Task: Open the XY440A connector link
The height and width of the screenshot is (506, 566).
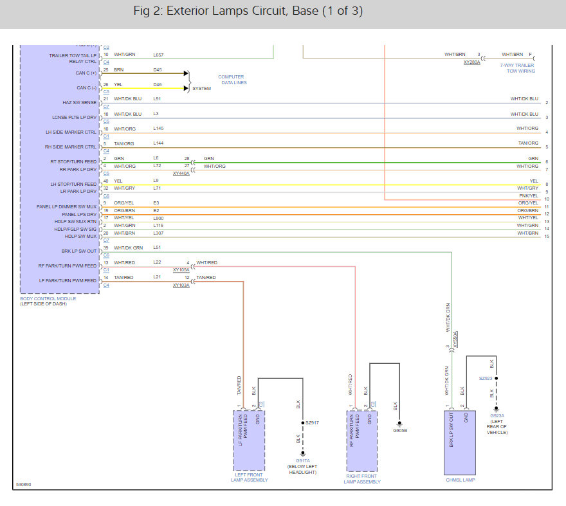Action: point(181,174)
